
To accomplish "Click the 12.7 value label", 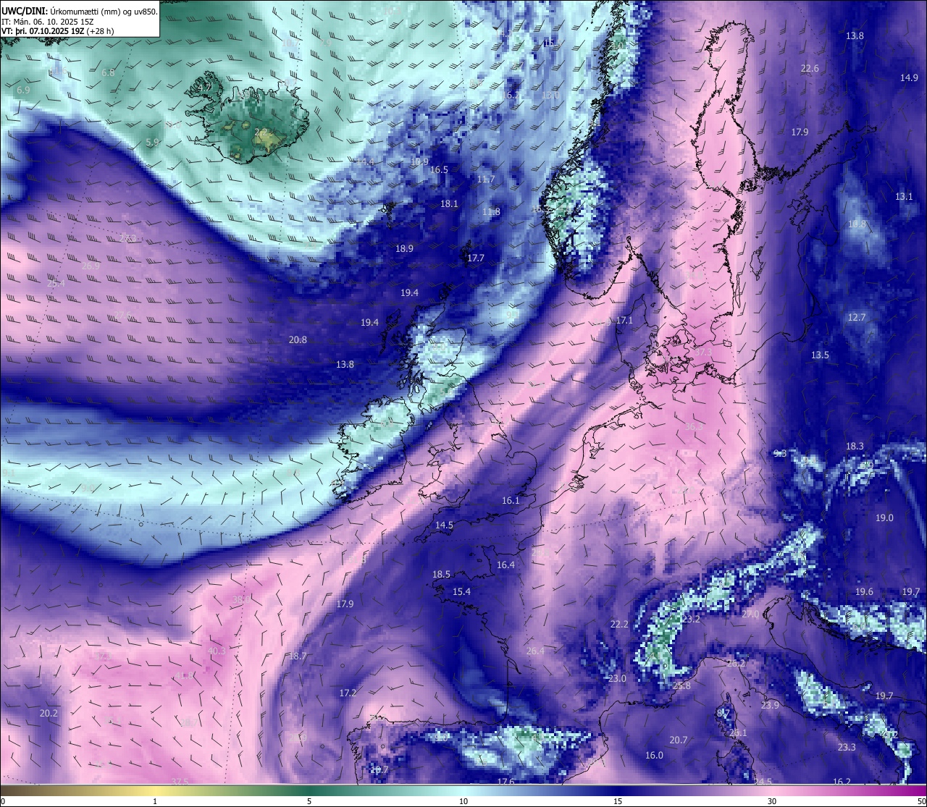I will pyautogui.click(x=857, y=318).
